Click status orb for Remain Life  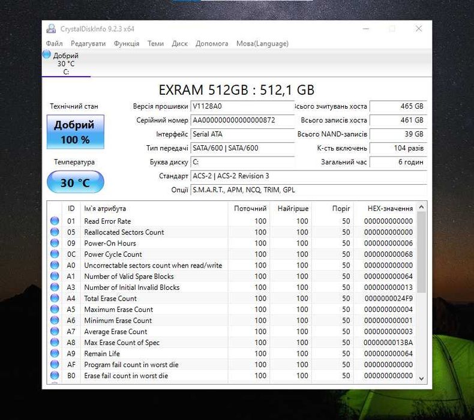(x=55, y=353)
